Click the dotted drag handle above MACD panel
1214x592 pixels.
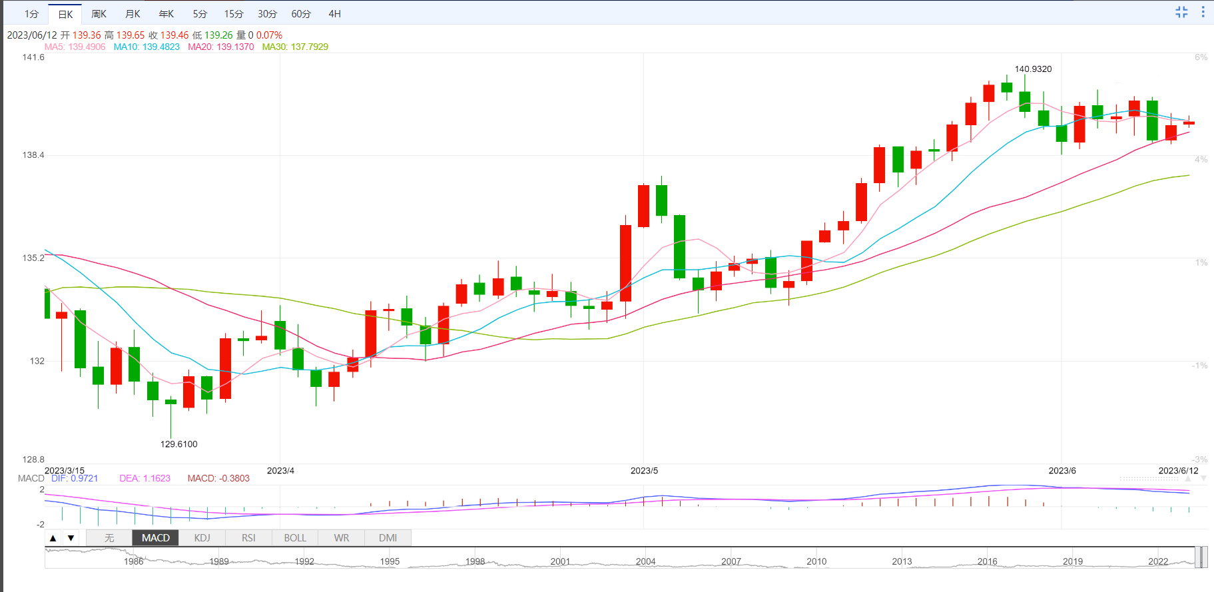point(1149,479)
